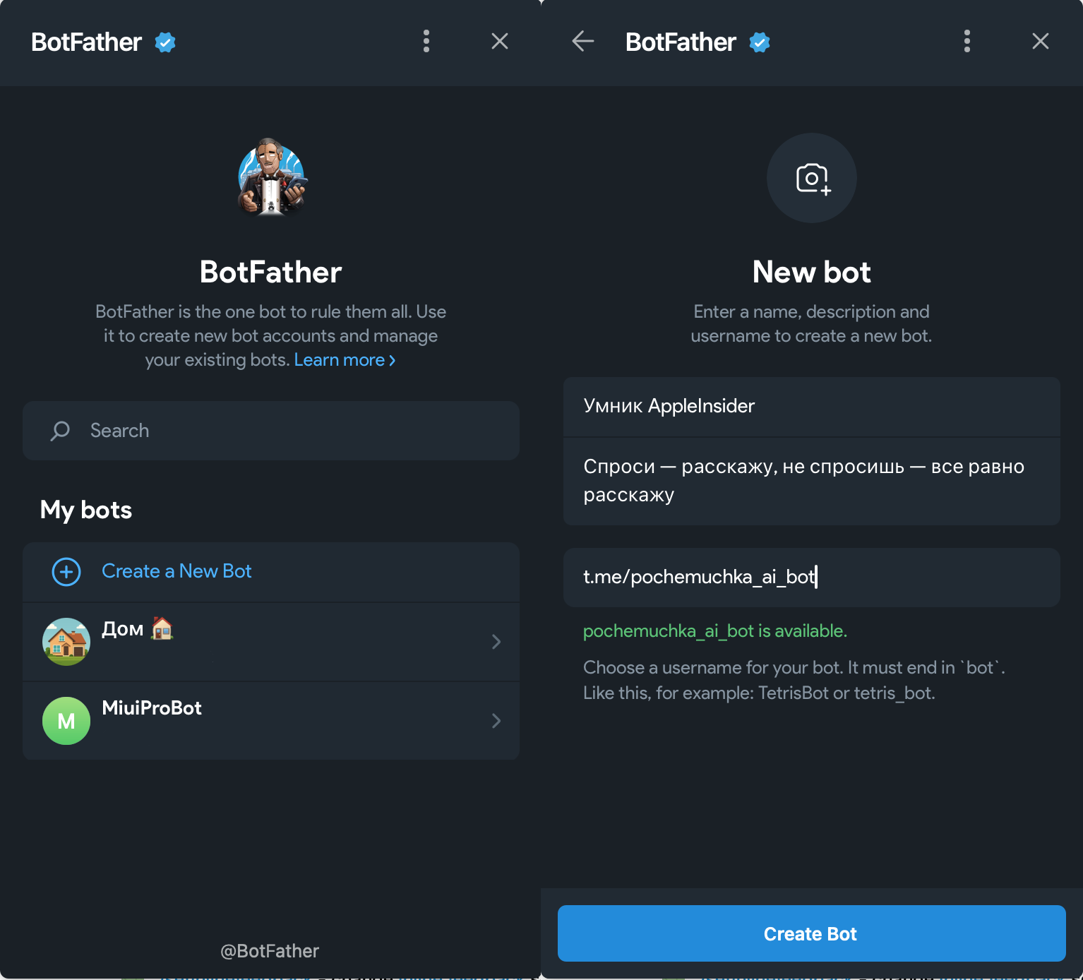Close the New bot panel
The image size is (1083, 980).
(x=1040, y=42)
